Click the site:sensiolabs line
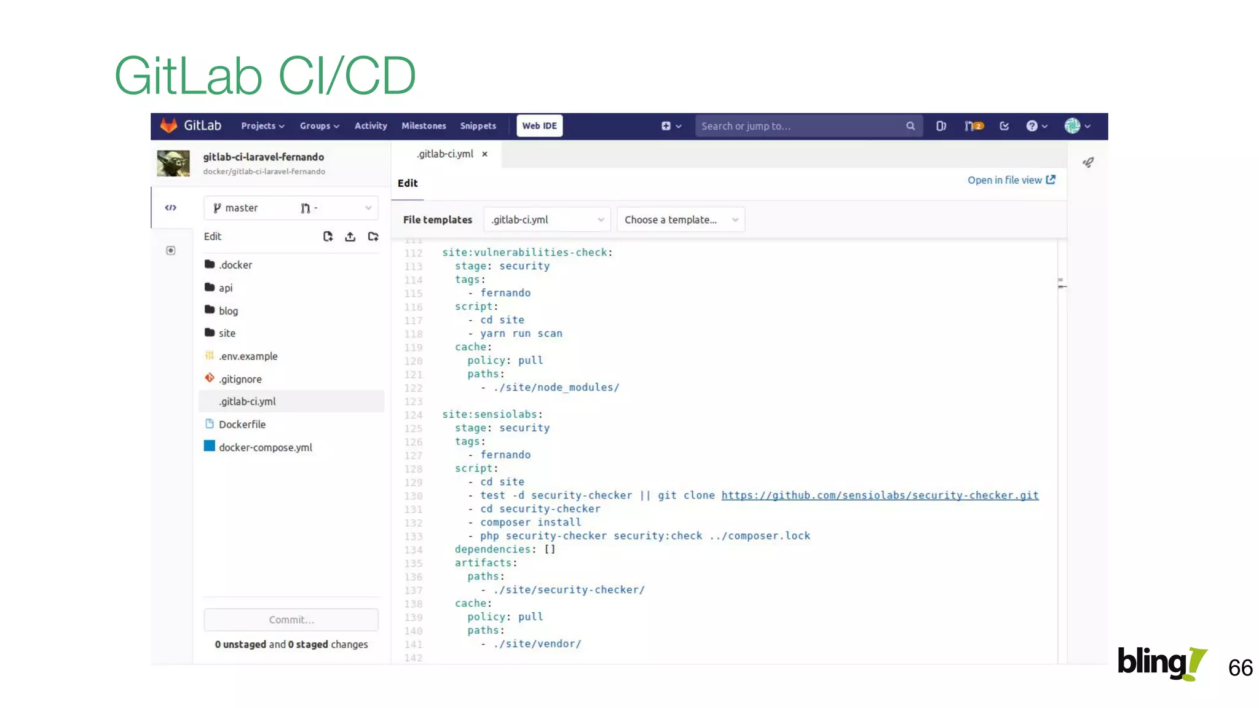 tap(492, 414)
